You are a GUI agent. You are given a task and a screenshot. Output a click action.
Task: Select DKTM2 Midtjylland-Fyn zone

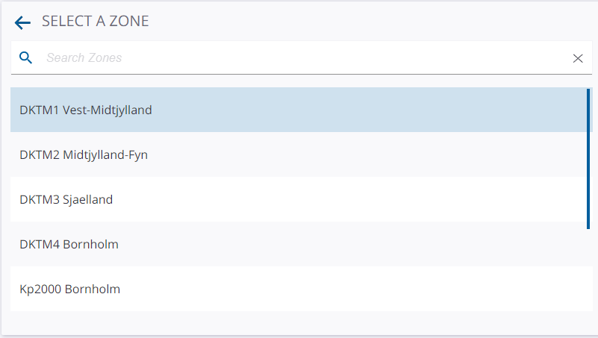pos(299,154)
